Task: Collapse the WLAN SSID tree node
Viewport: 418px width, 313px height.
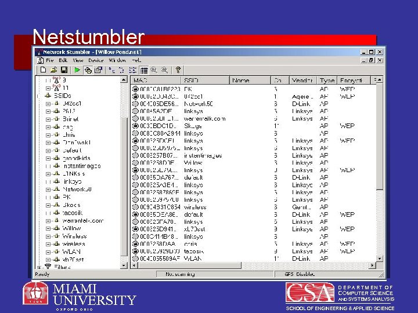Action: coord(48,252)
